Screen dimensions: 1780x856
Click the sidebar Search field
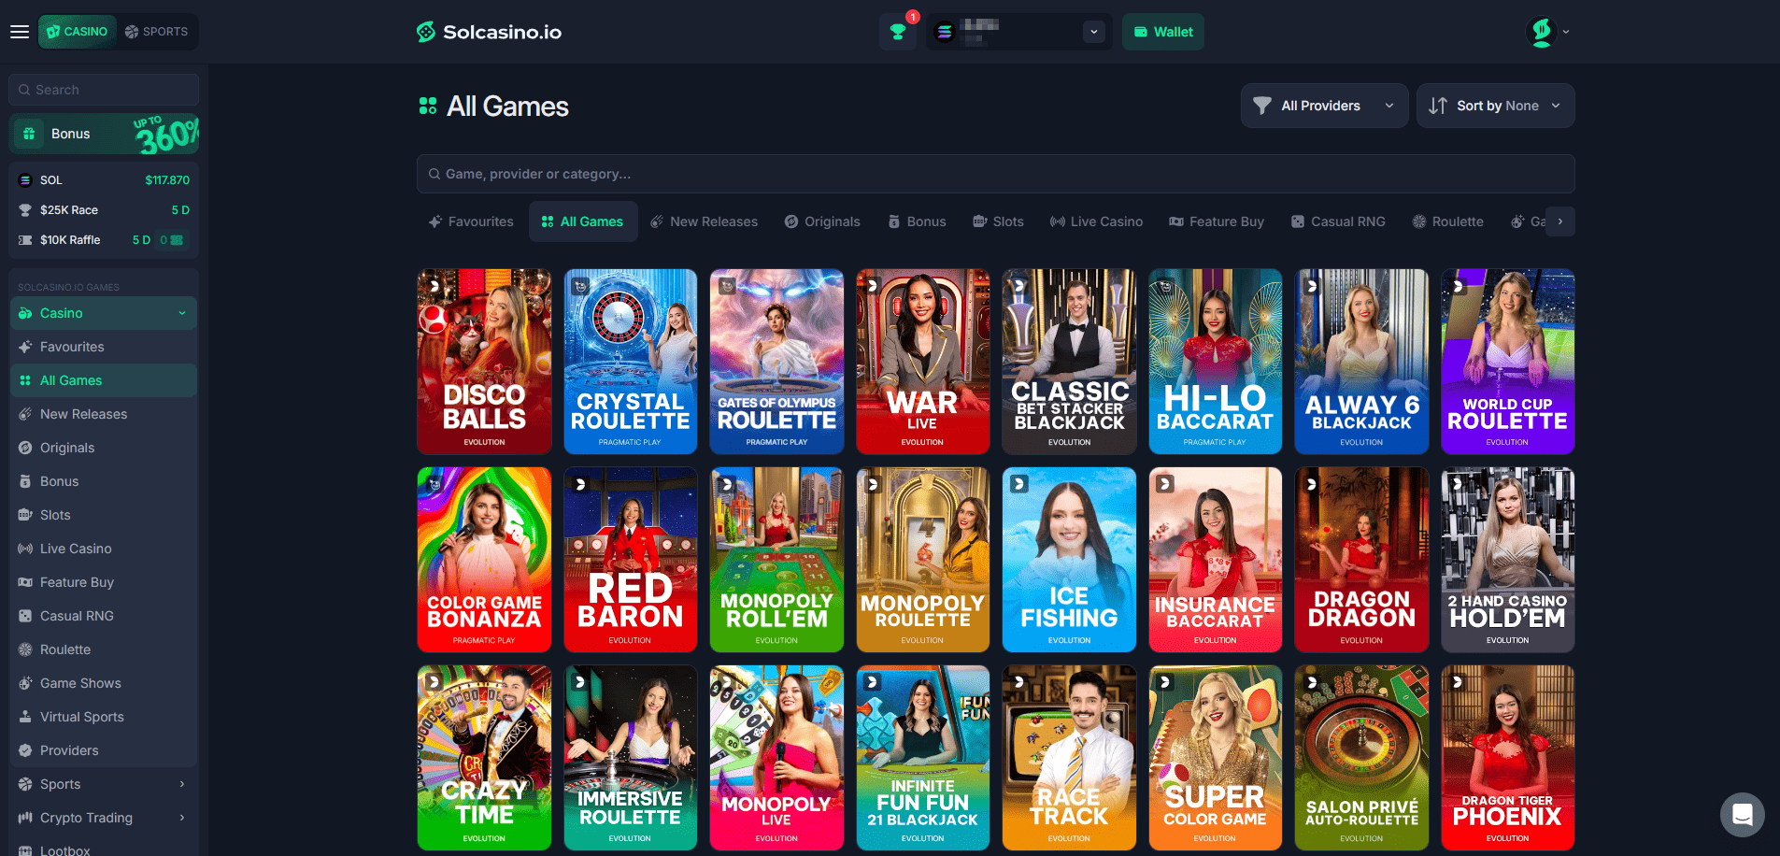(104, 90)
